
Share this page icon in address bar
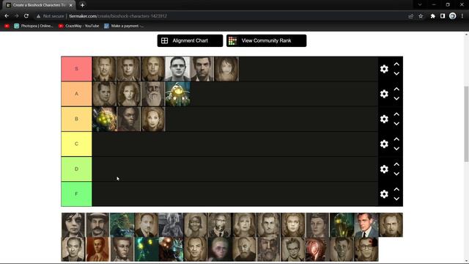tap(410, 16)
